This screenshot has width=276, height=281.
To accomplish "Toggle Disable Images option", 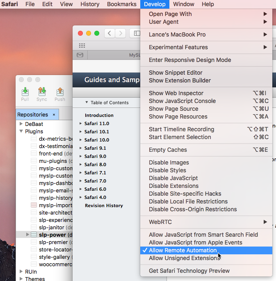I will click(206, 162).
